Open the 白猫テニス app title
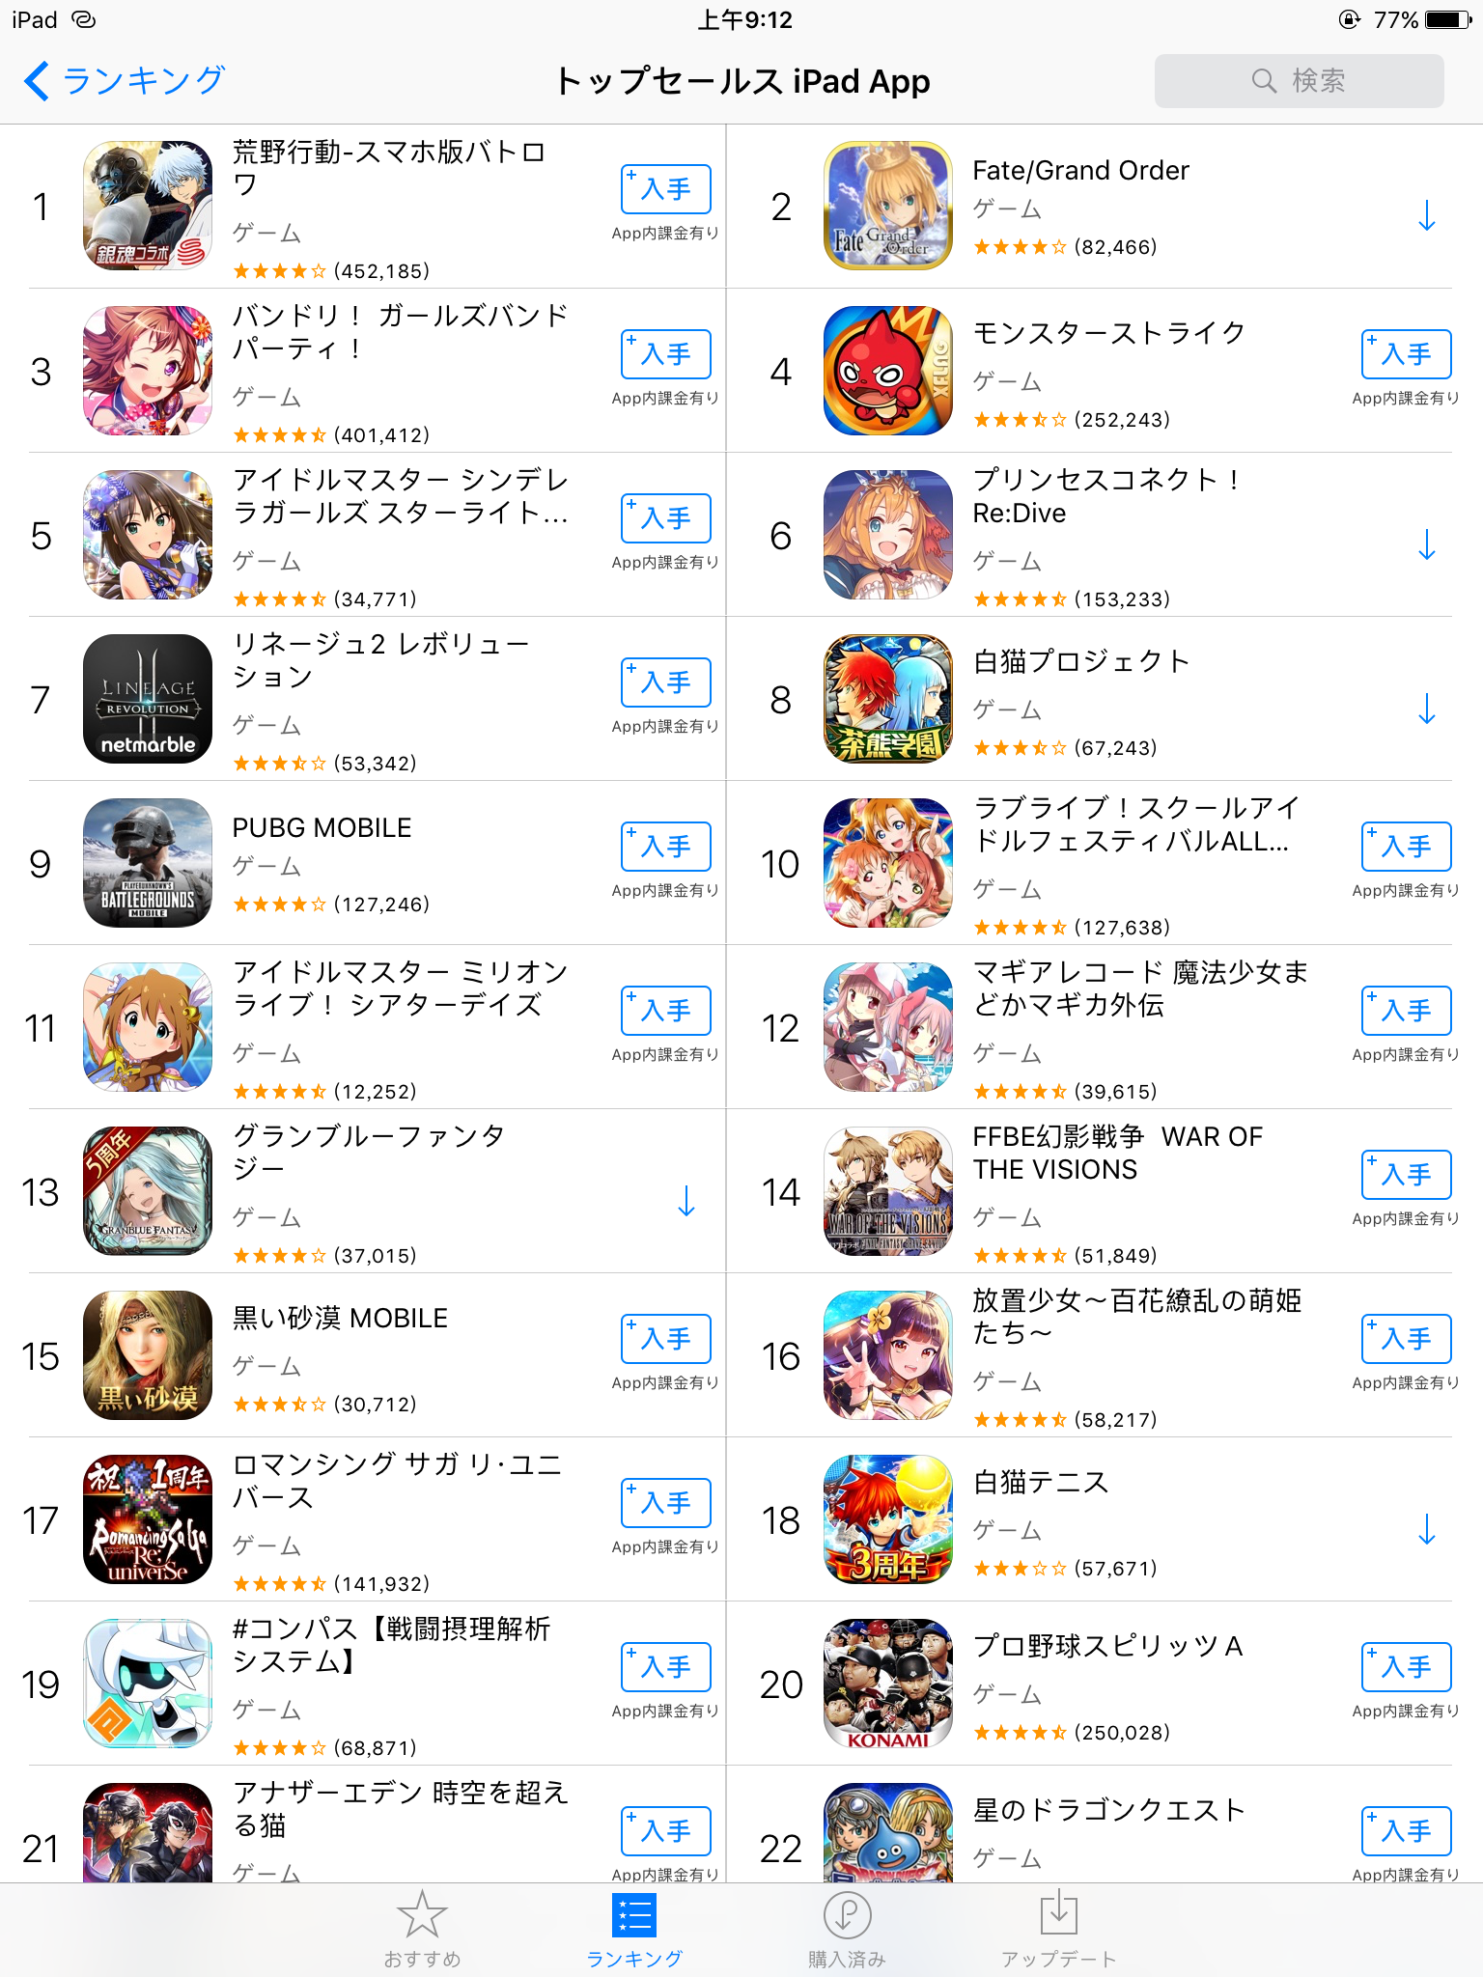The height and width of the screenshot is (1977, 1483). point(1041,1481)
